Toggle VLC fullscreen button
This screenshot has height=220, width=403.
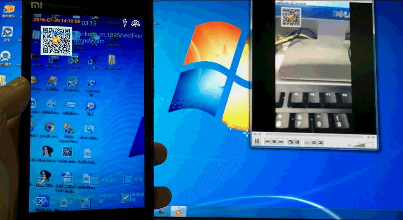point(291,142)
